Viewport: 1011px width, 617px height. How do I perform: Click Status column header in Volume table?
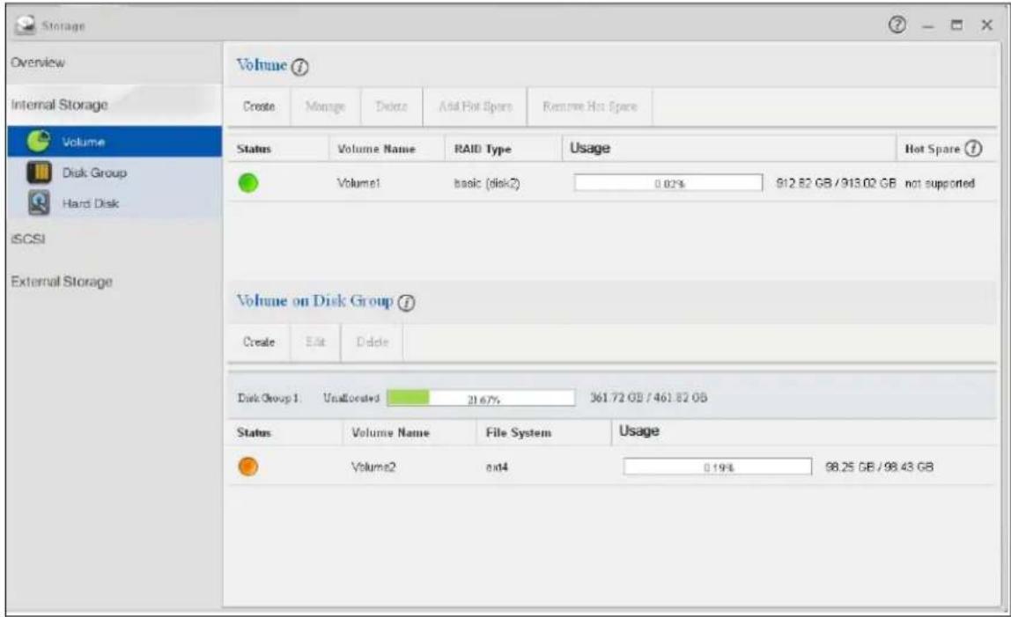tap(254, 149)
